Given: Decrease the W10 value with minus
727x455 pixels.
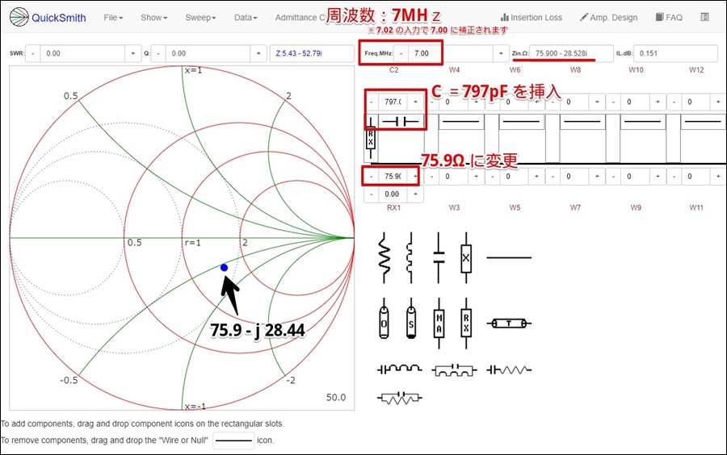Looking at the screenshot, I should (614, 102).
